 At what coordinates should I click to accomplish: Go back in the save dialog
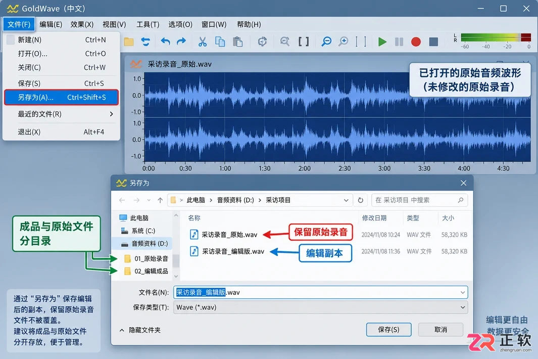pyautogui.click(x=122, y=200)
